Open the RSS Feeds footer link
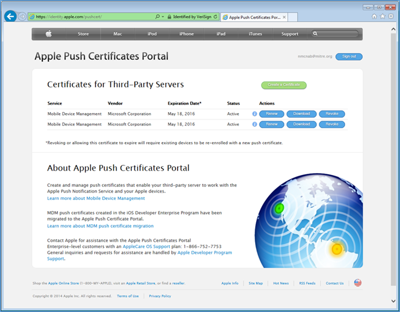Image resolution: width=400 pixels, height=312 pixels. (x=307, y=283)
